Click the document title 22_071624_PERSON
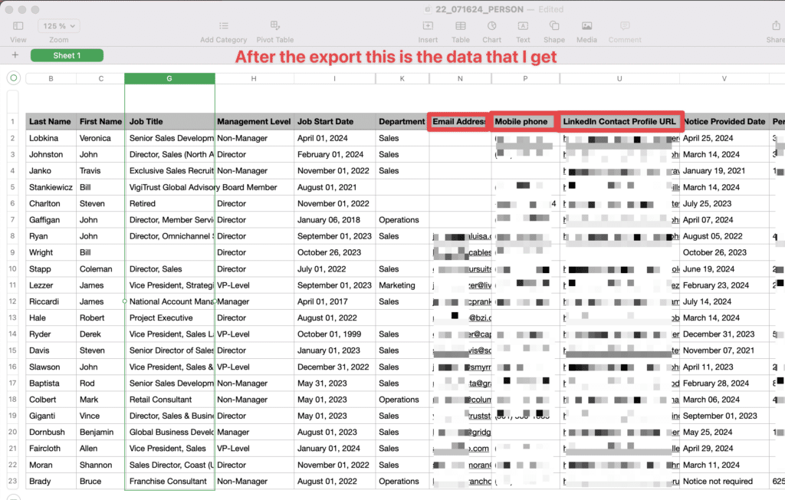The width and height of the screenshot is (785, 500). (479, 9)
